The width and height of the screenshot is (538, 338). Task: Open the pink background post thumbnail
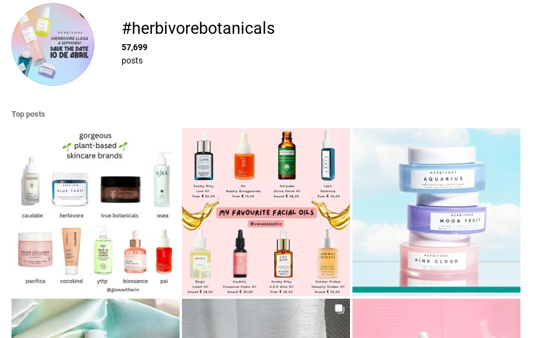(436, 319)
